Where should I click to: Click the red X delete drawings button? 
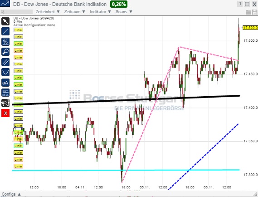click(x=5, y=113)
